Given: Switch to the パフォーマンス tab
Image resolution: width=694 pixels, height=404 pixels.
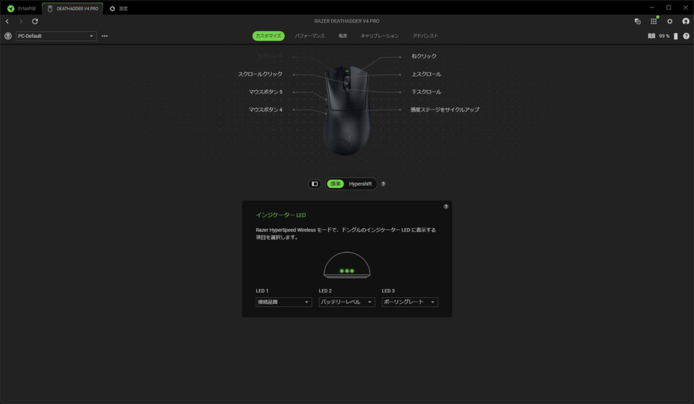Looking at the screenshot, I should [310, 35].
